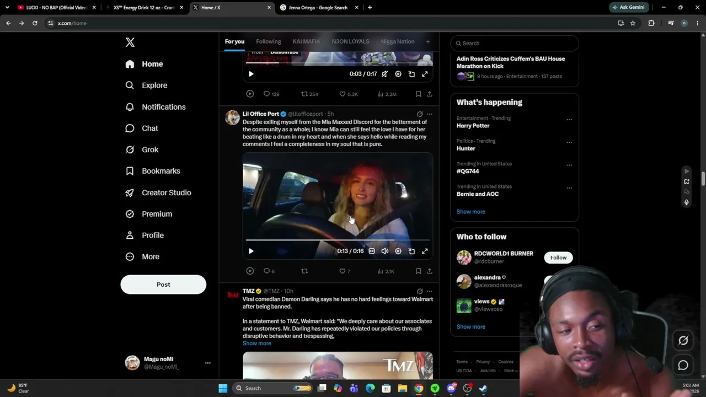Open the Ask Gemini button
Image resolution: width=706 pixels, height=397 pixels.
point(629,8)
